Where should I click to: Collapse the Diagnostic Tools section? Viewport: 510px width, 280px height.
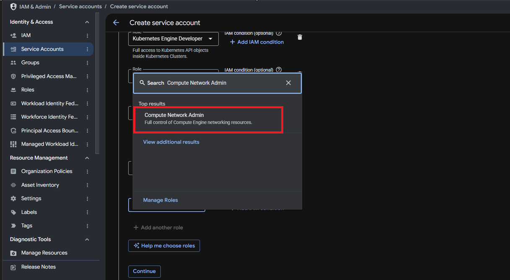[x=87, y=239]
